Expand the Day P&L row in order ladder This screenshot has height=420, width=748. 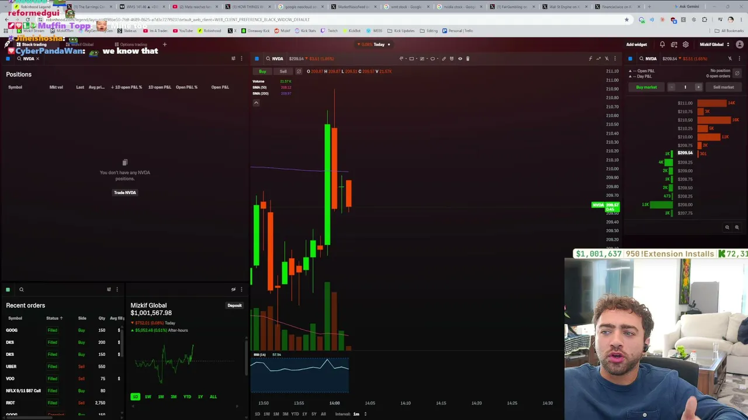click(x=630, y=76)
